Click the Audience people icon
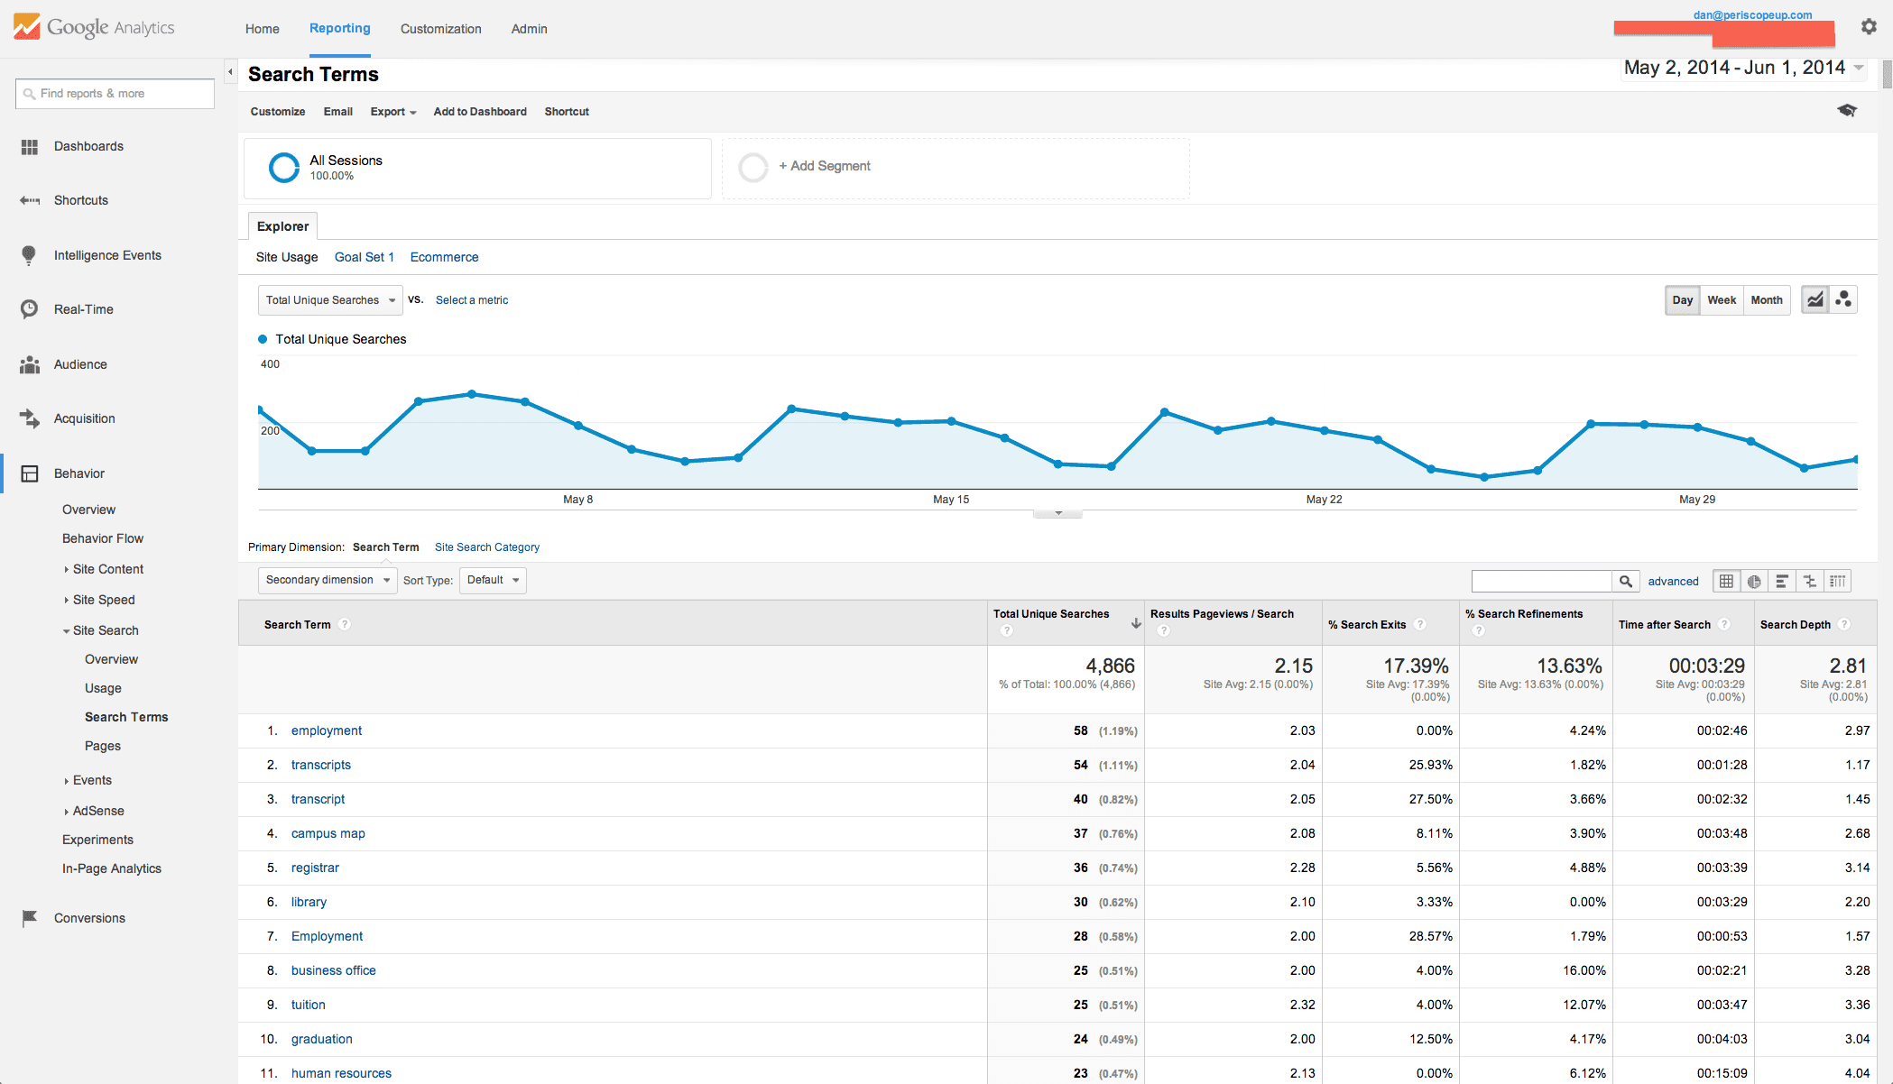The width and height of the screenshot is (1893, 1084). coord(30,364)
